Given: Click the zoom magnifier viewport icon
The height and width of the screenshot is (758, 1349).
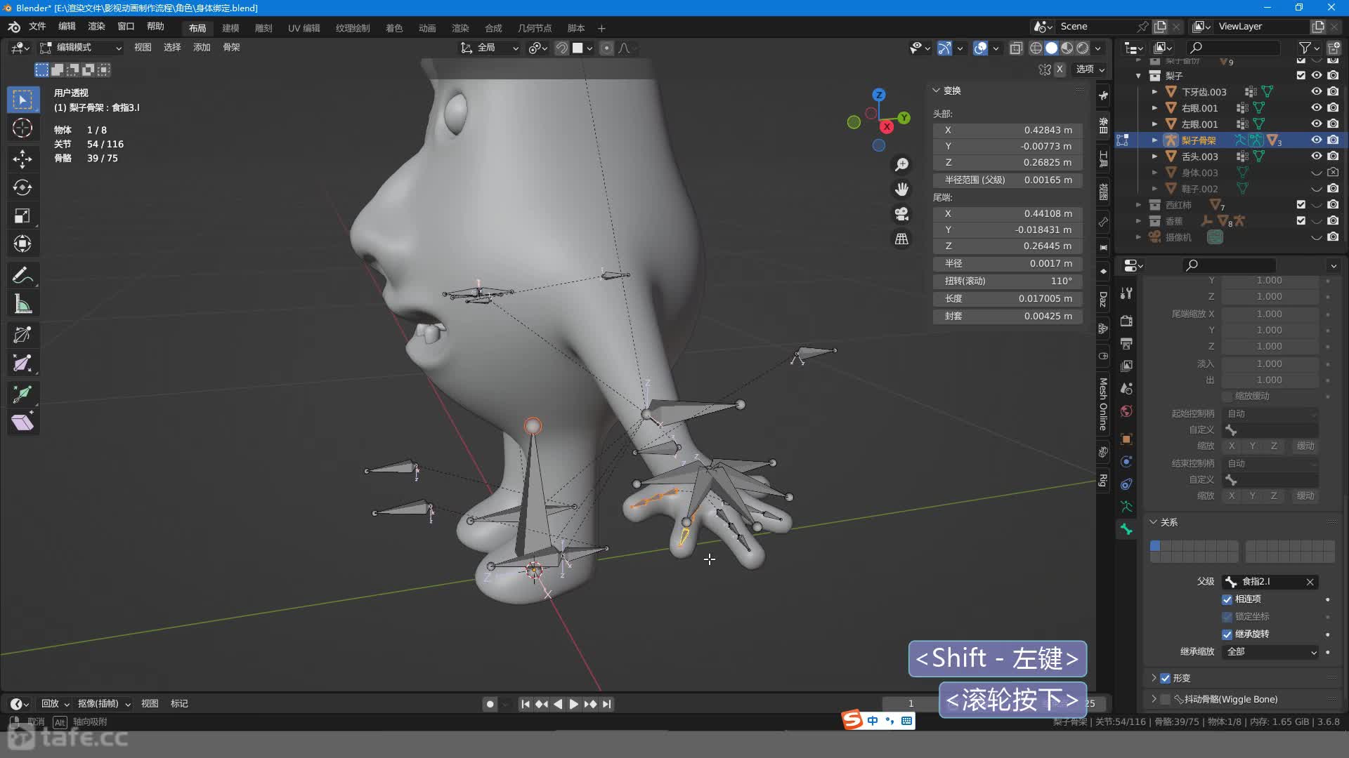Looking at the screenshot, I should click(x=901, y=164).
